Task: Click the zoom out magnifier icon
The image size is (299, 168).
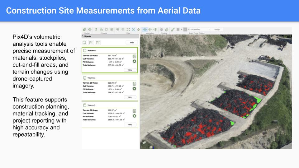Action: tap(123, 30)
